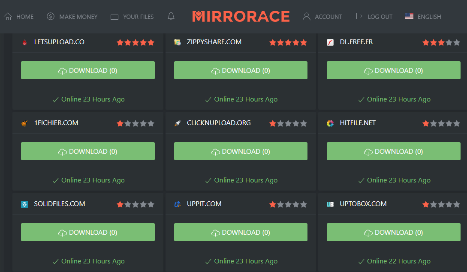The height and width of the screenshot is (272, 467).
Task: Click the Zippyshare favicon icon
Action: point(177,42)
